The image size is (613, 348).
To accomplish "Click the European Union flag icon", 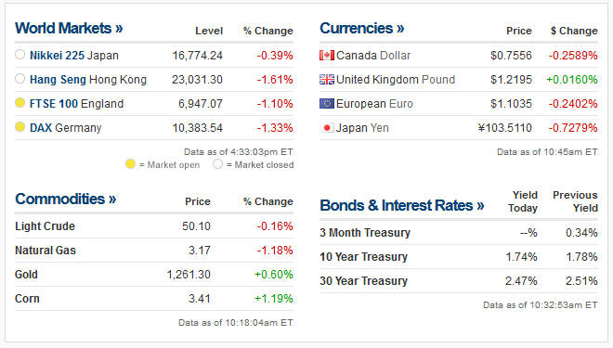I will pos(326,104).
